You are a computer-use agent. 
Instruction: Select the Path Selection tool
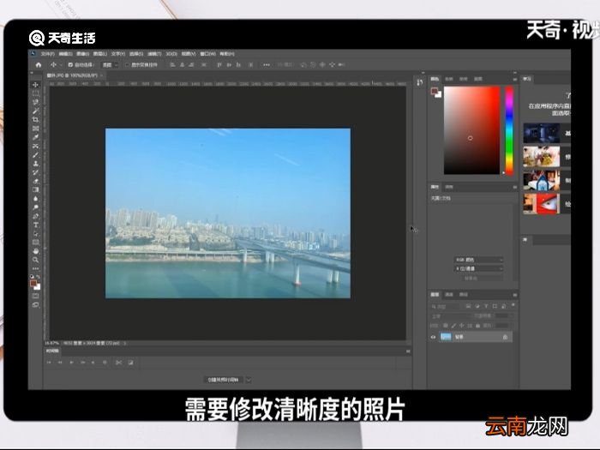coord(36,234)
